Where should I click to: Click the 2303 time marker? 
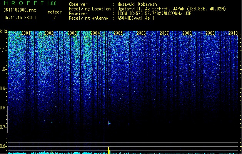click(72, 33)
